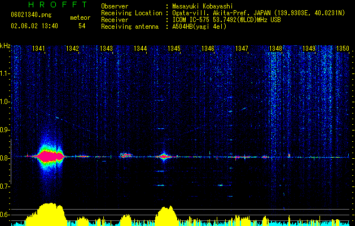Image resolution: width=355 pixels, height=226 pixels.
Task: Click the 0.9 kHz frequency label
Action: tap(5, 130)
